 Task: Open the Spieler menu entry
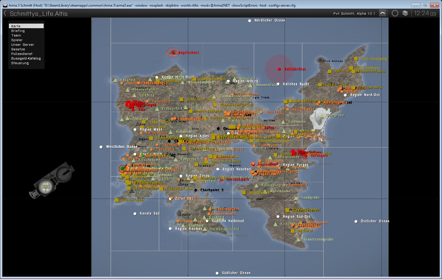click(x=26, y=40)
